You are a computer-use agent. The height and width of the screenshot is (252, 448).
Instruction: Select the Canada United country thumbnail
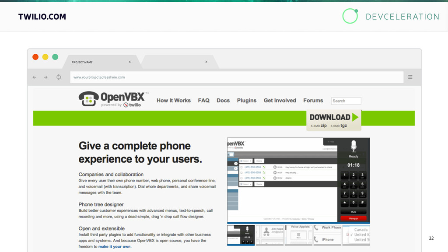[356, 235]
